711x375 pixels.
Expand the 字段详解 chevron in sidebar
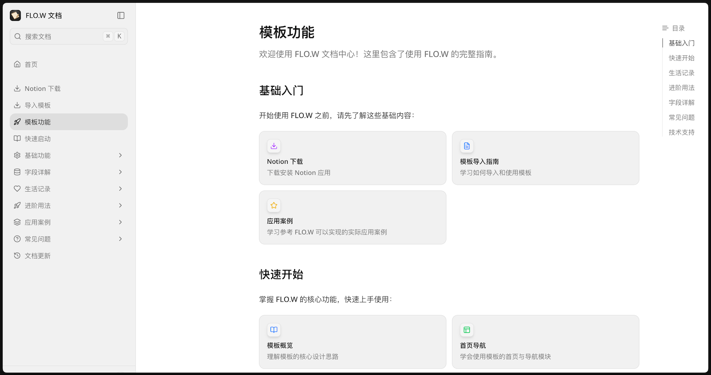click(120, 172)
